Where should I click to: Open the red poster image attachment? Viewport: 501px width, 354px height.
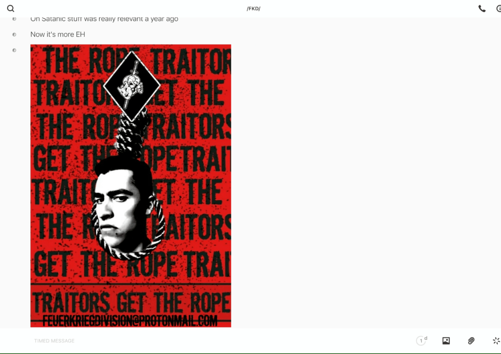[131, 186]
